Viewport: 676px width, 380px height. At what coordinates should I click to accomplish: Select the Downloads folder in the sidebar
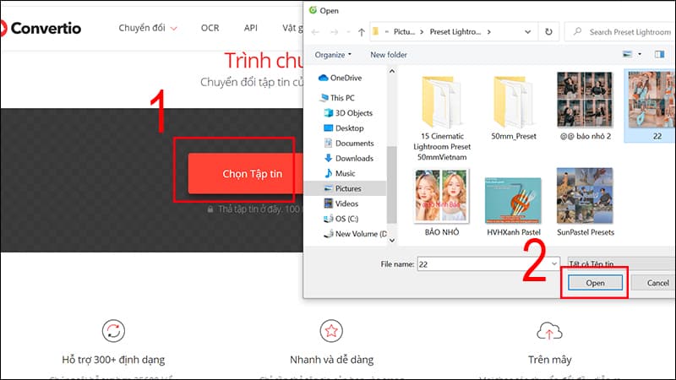click(353, 158)
